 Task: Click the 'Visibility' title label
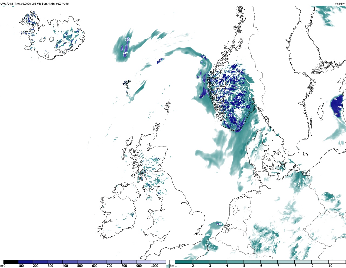click(340, 4)
